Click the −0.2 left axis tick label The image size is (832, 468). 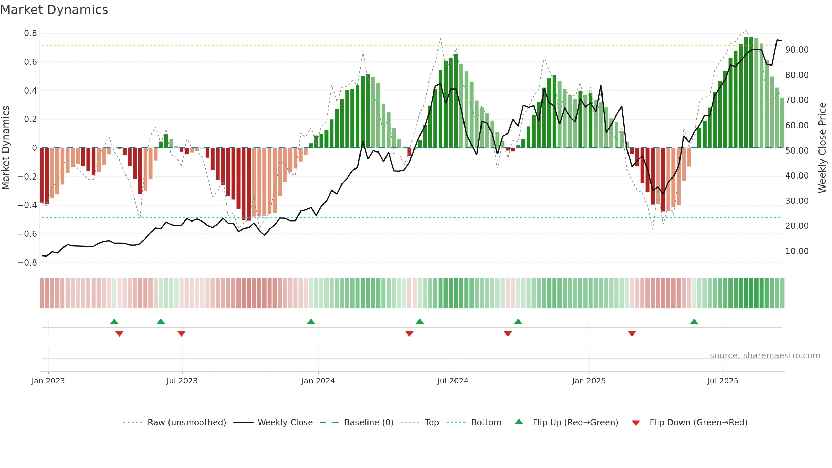27,176
